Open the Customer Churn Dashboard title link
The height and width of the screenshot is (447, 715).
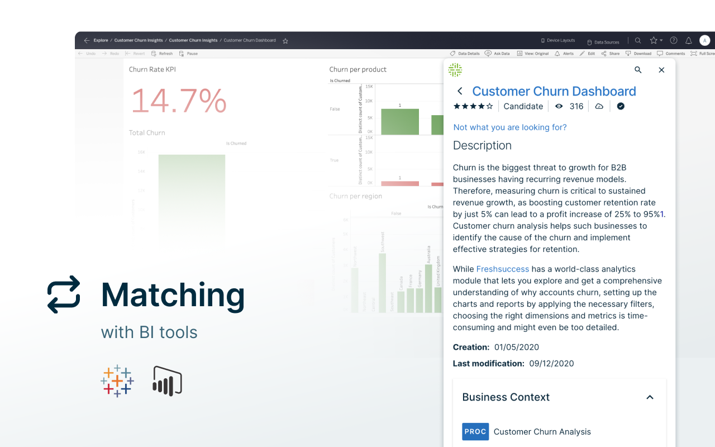tap(554, 91)
